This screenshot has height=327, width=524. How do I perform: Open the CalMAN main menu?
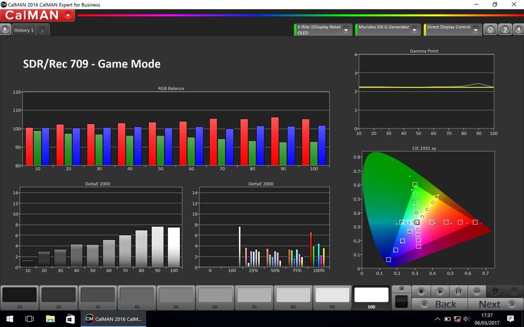point(37,15)
